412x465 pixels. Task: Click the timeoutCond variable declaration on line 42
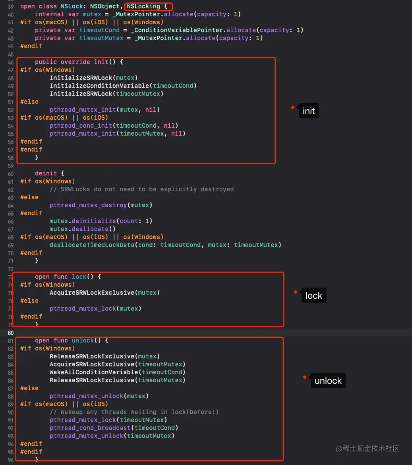[x=99, y=30]
